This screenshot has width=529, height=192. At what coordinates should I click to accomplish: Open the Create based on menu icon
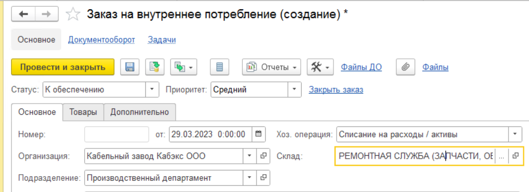pyautogui.click(x=184, y=67)
